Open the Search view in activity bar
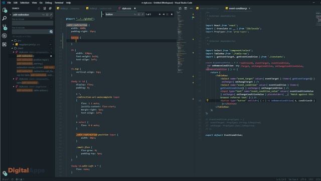Screen dimensions: 321x181 click(5, 19)
